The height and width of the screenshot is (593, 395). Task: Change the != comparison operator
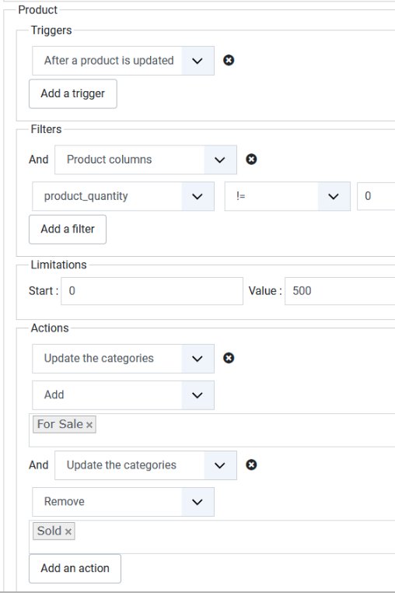click(287, 196)
